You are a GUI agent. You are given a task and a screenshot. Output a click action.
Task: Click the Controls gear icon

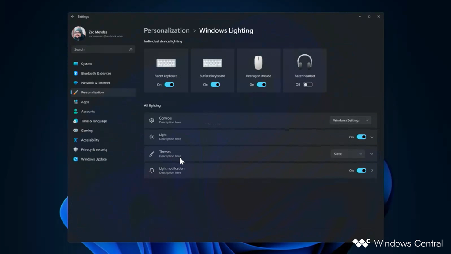(152, 120)
